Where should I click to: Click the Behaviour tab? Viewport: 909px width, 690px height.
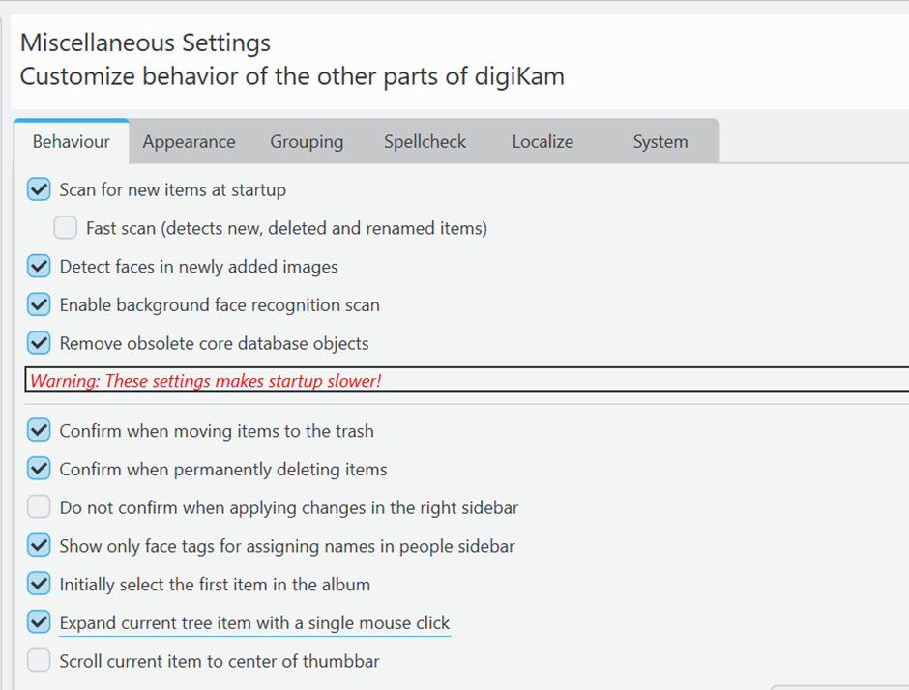point(72,141)
